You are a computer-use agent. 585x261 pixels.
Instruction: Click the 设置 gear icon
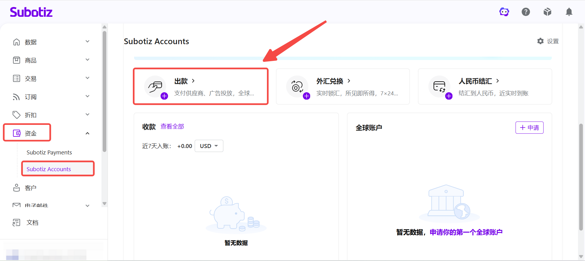click(x=541, y=41)
